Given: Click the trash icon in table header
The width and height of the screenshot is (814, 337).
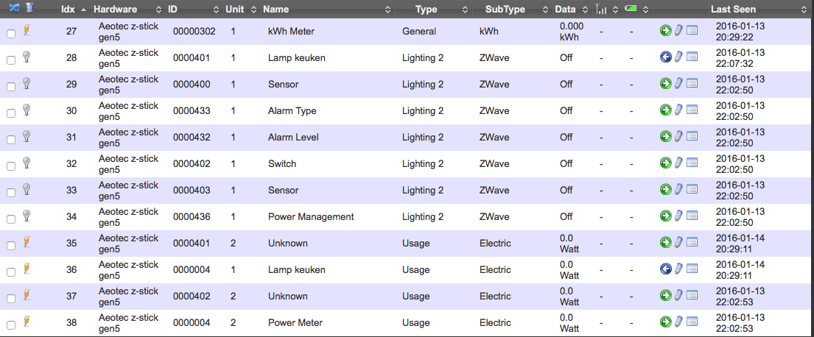Looking at the screenshot, I should (x=28, y=8).
